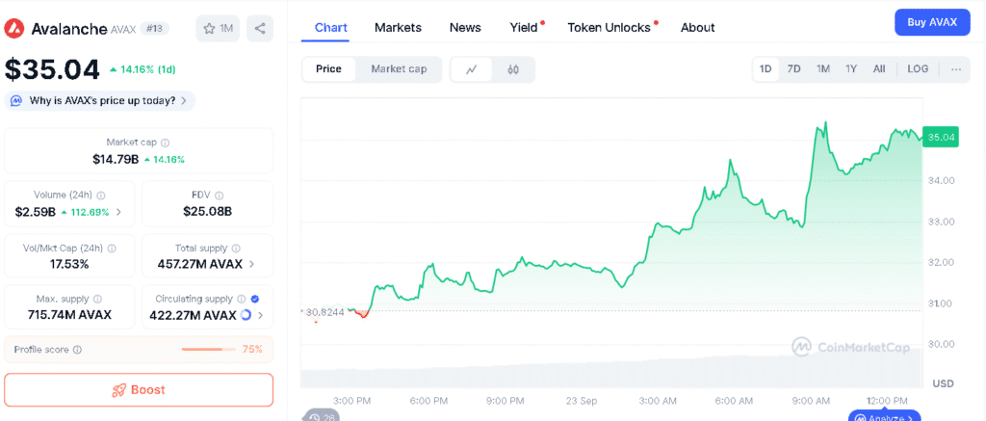Screen dimensions: 986x421
Task: Switch to line chart view icon
Action: (x=472, y=70)
